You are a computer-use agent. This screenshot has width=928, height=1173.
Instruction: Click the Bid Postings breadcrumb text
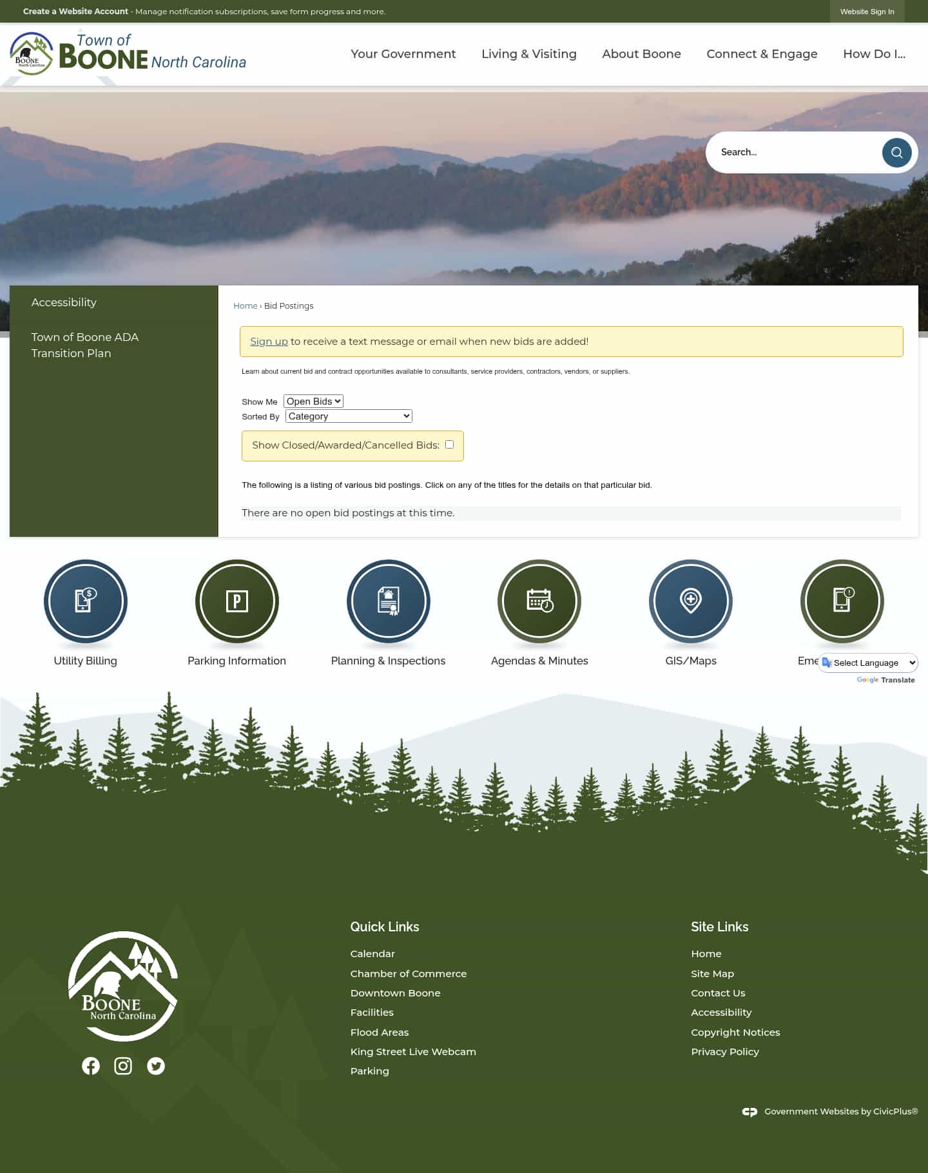coord(289,306)
